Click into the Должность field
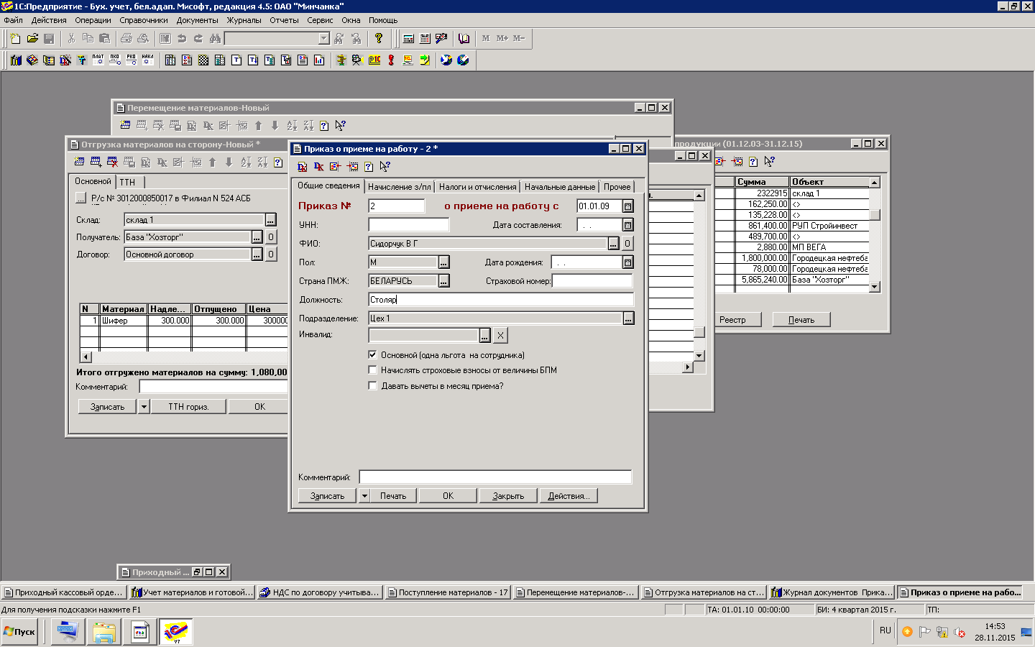 click(x=501, y=300)
